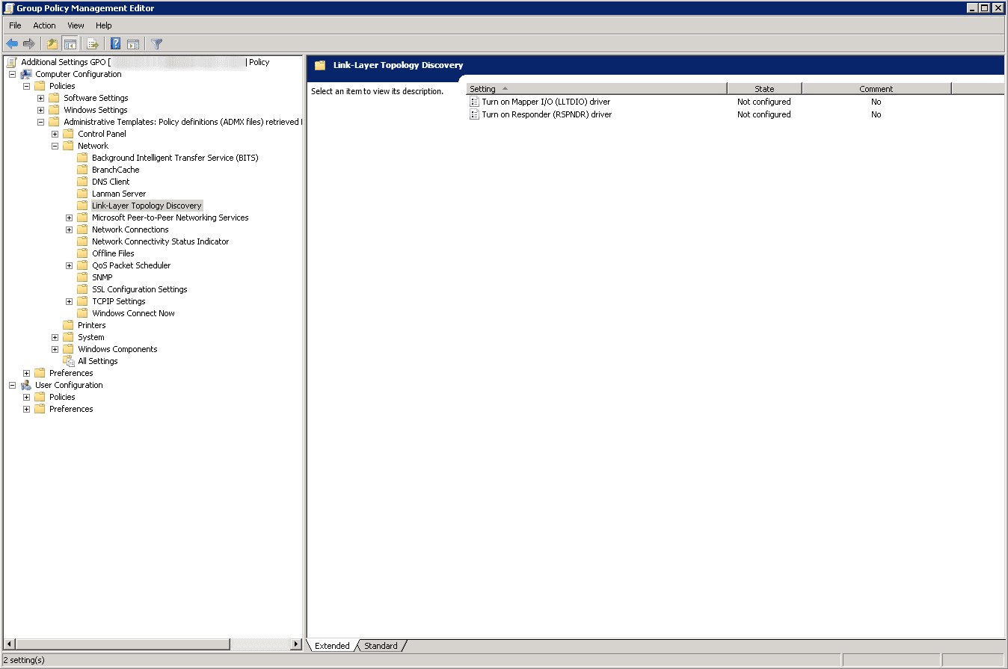Image resolution: width=1008 pixels, height=669 pixels.
Task: Open the File menu
Action: tap(15, 25)
